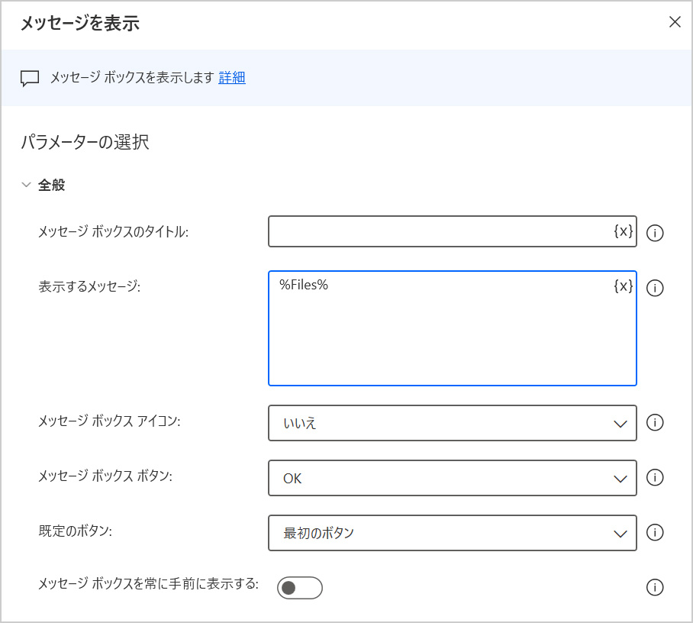Enable メッセージ ボックスを常に手前に表示する toggle
Screen dimensions: 693x623
click(299, 587)
